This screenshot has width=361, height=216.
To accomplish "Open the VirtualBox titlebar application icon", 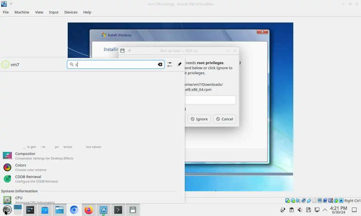I will pyautogui.click(x=4, y=4).
